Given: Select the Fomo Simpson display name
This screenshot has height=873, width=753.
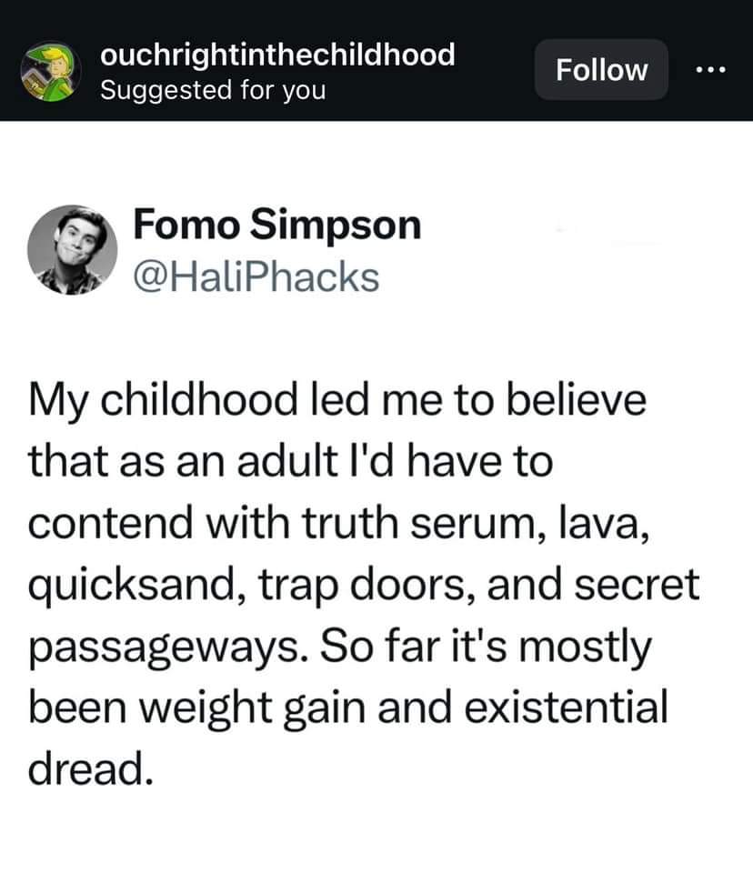Looking at the screenshot, I should pos(277,225).
